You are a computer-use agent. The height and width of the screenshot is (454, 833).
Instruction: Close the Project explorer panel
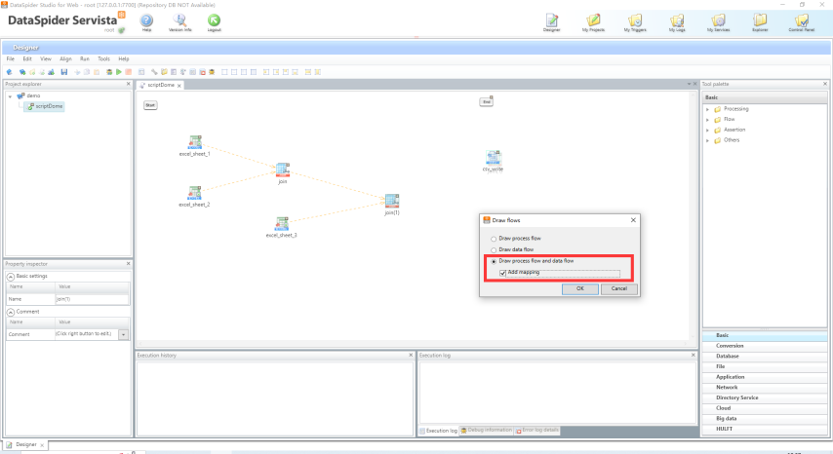click(x=128, y=84)
